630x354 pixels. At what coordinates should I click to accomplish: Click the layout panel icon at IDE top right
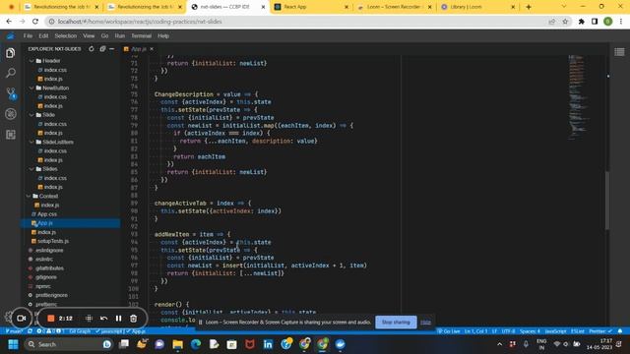pos(619,52)
